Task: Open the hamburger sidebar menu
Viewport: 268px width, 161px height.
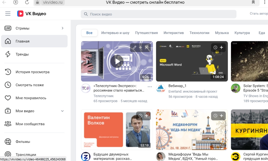Action: click(8, 13)
